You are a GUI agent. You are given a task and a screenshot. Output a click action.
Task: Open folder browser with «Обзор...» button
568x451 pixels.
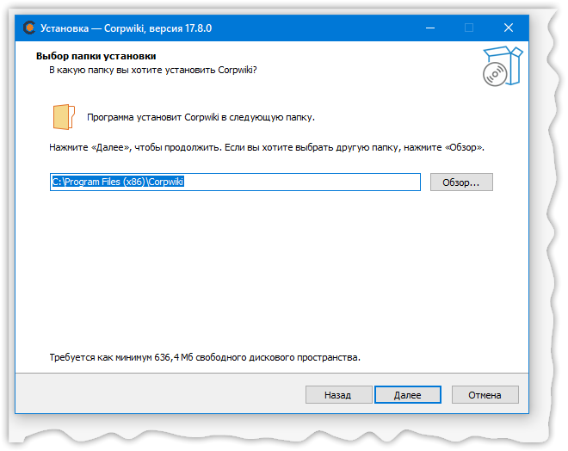coord(460,182)
